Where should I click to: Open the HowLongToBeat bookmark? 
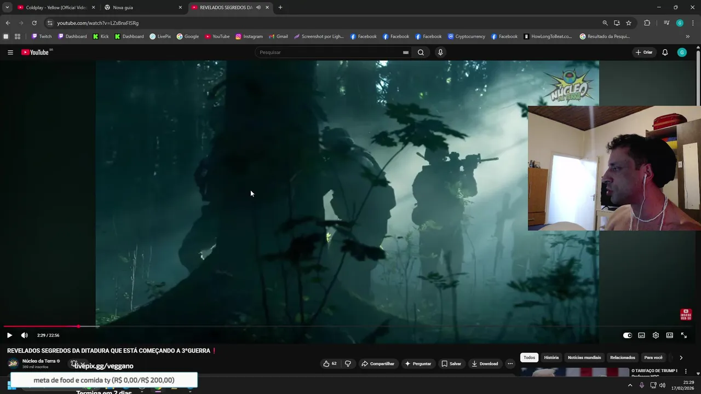pos(548,37)
